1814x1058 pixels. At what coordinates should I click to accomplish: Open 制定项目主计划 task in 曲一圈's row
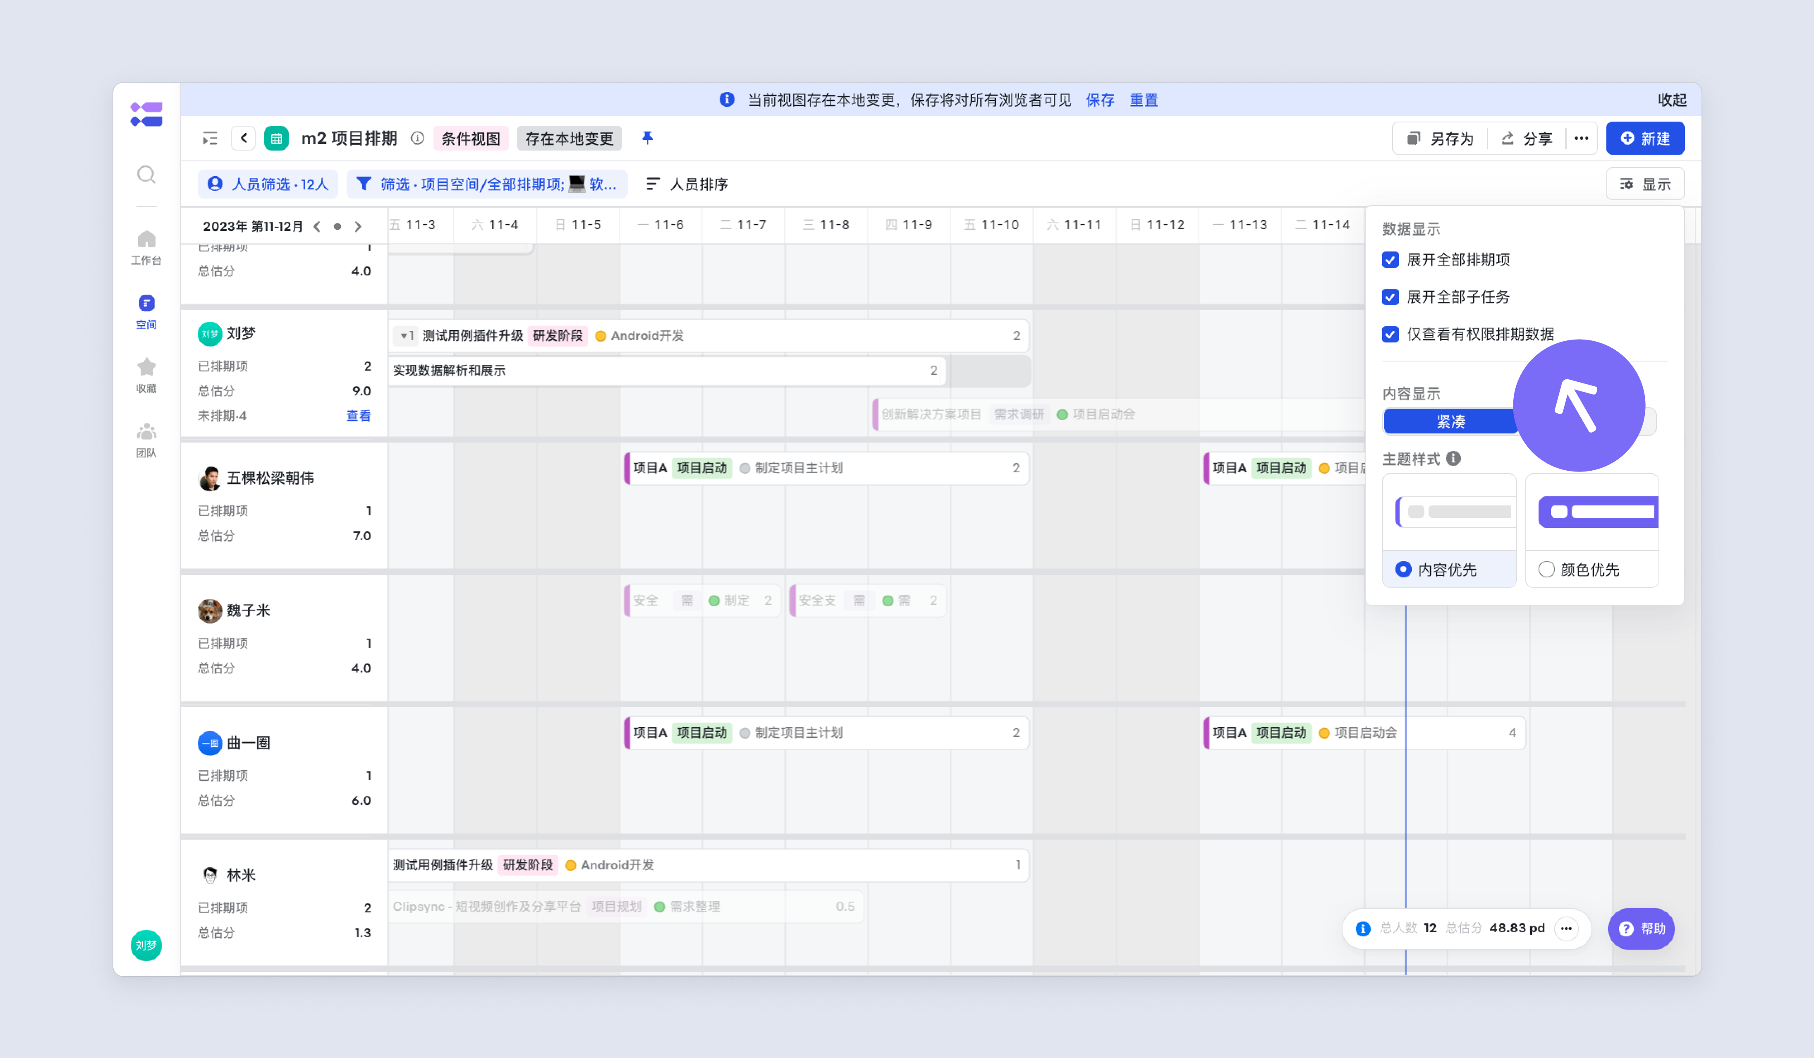(x=826, y=732)
